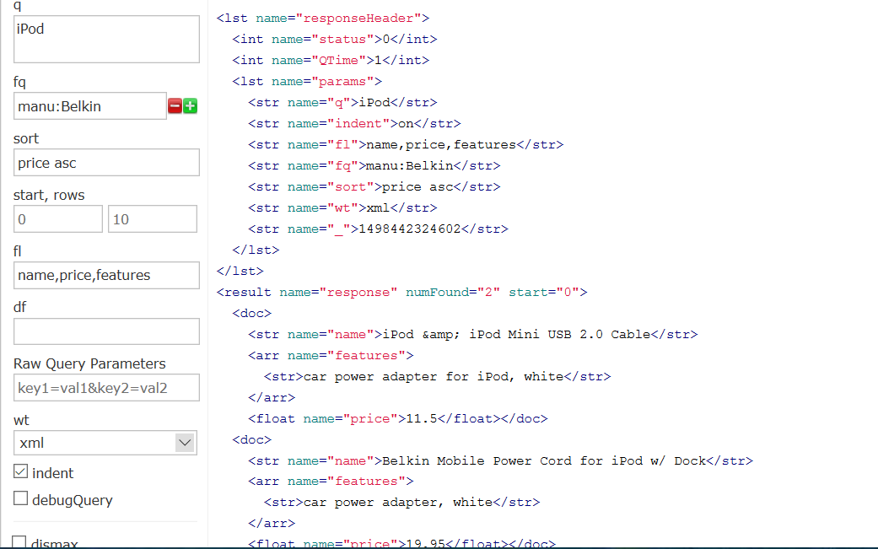Add another fq filter with the green plus icon
This screenshot has width=878, height=549.
tap(191, 105)
